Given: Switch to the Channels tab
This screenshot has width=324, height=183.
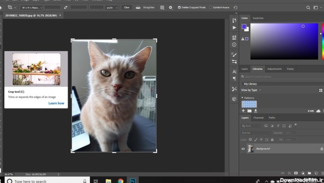Looking at the screenshot, I should [x=259, y=118].
